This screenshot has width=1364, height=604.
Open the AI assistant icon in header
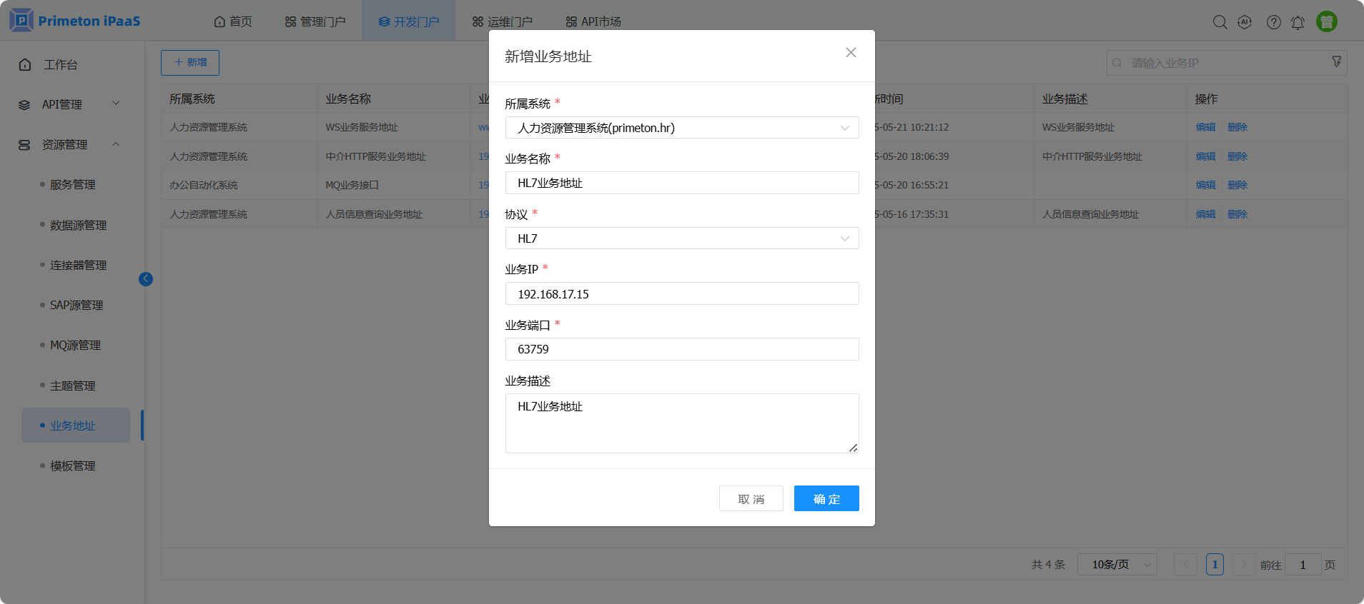[x=1245, y=22]
